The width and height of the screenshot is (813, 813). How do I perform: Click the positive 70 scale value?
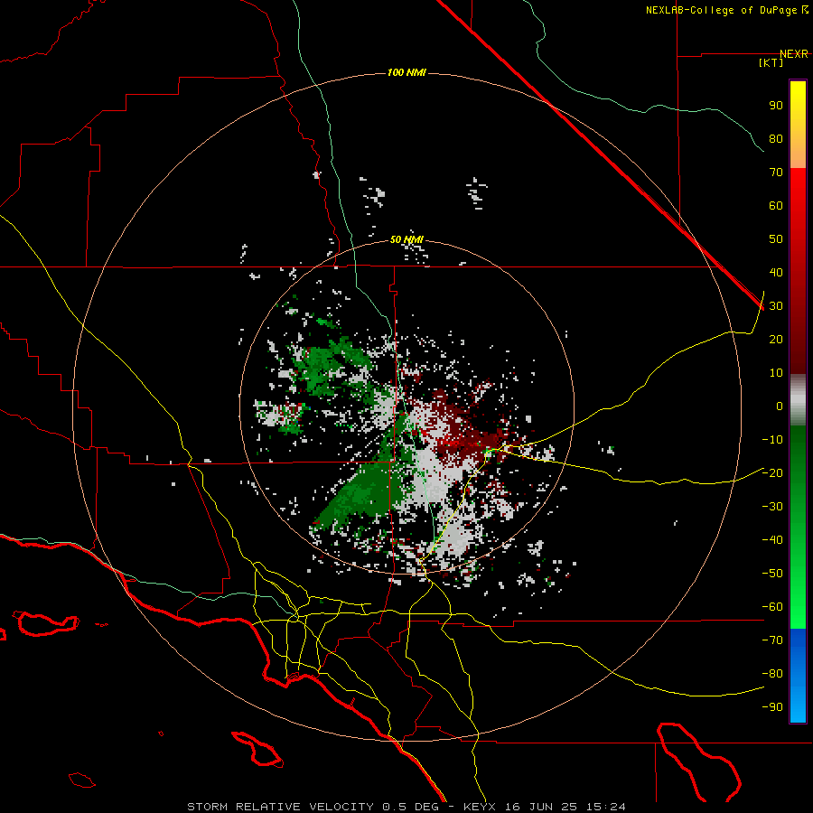tap(776, 173)
